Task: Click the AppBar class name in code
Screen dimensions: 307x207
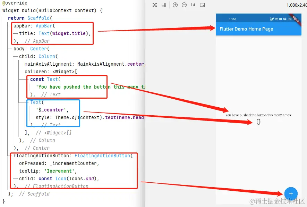Action: pos(44,26)
